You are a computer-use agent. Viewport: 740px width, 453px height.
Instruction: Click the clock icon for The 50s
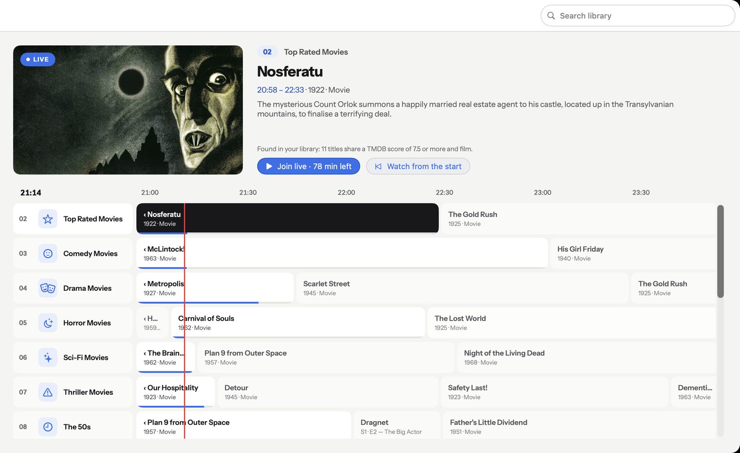[x=48, y=427]
